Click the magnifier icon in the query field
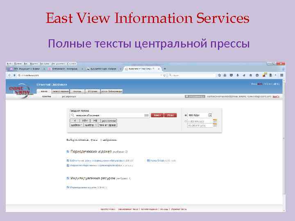The image size is (295, 221). (73, 115)
